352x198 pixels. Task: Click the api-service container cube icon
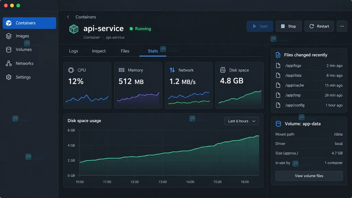[x=74, y=29]
